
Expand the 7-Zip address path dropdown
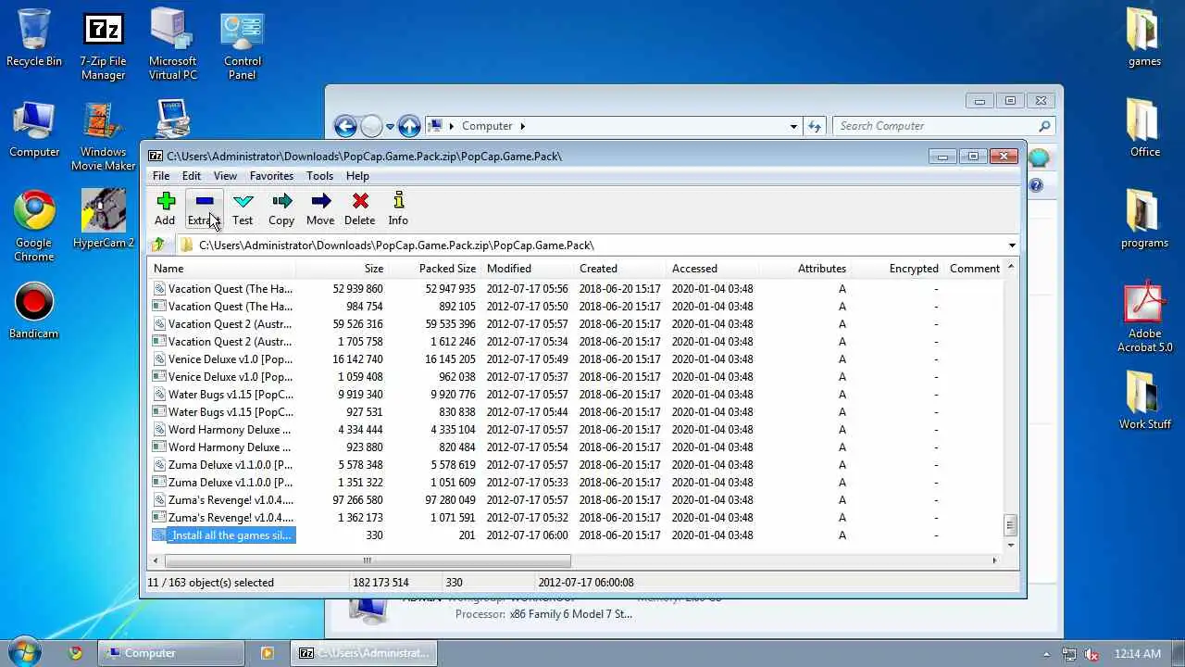[1012, 245]
